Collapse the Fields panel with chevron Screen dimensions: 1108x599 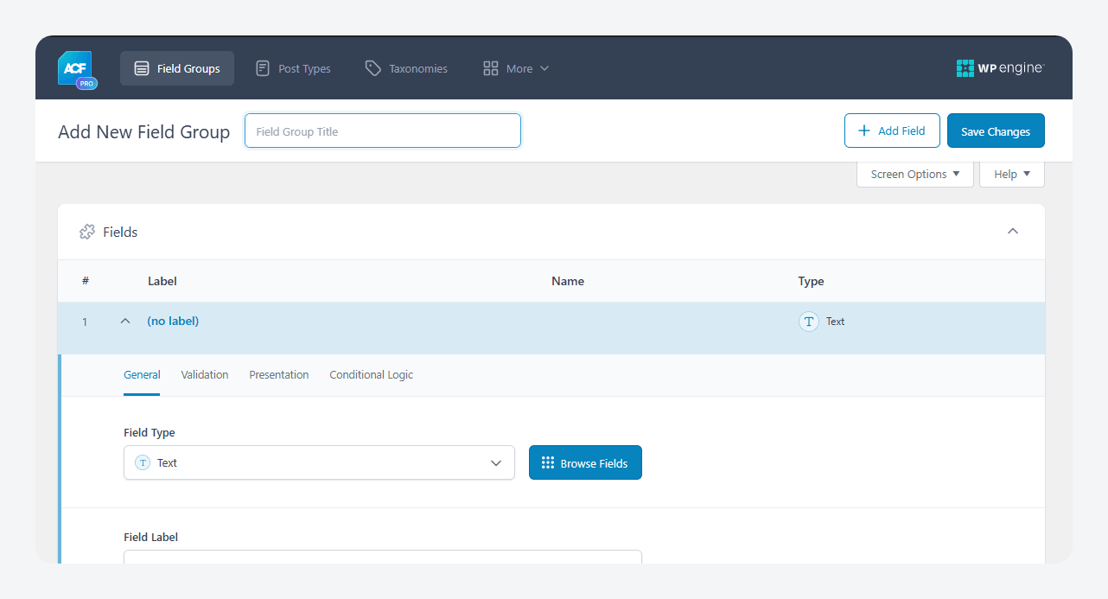(x=1013, y=231)
